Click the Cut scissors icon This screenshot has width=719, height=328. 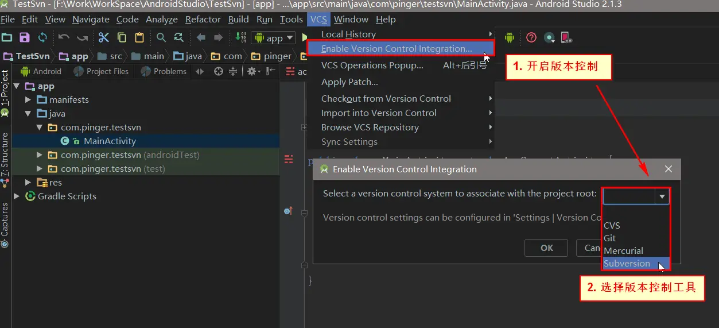tap(103, 38)
